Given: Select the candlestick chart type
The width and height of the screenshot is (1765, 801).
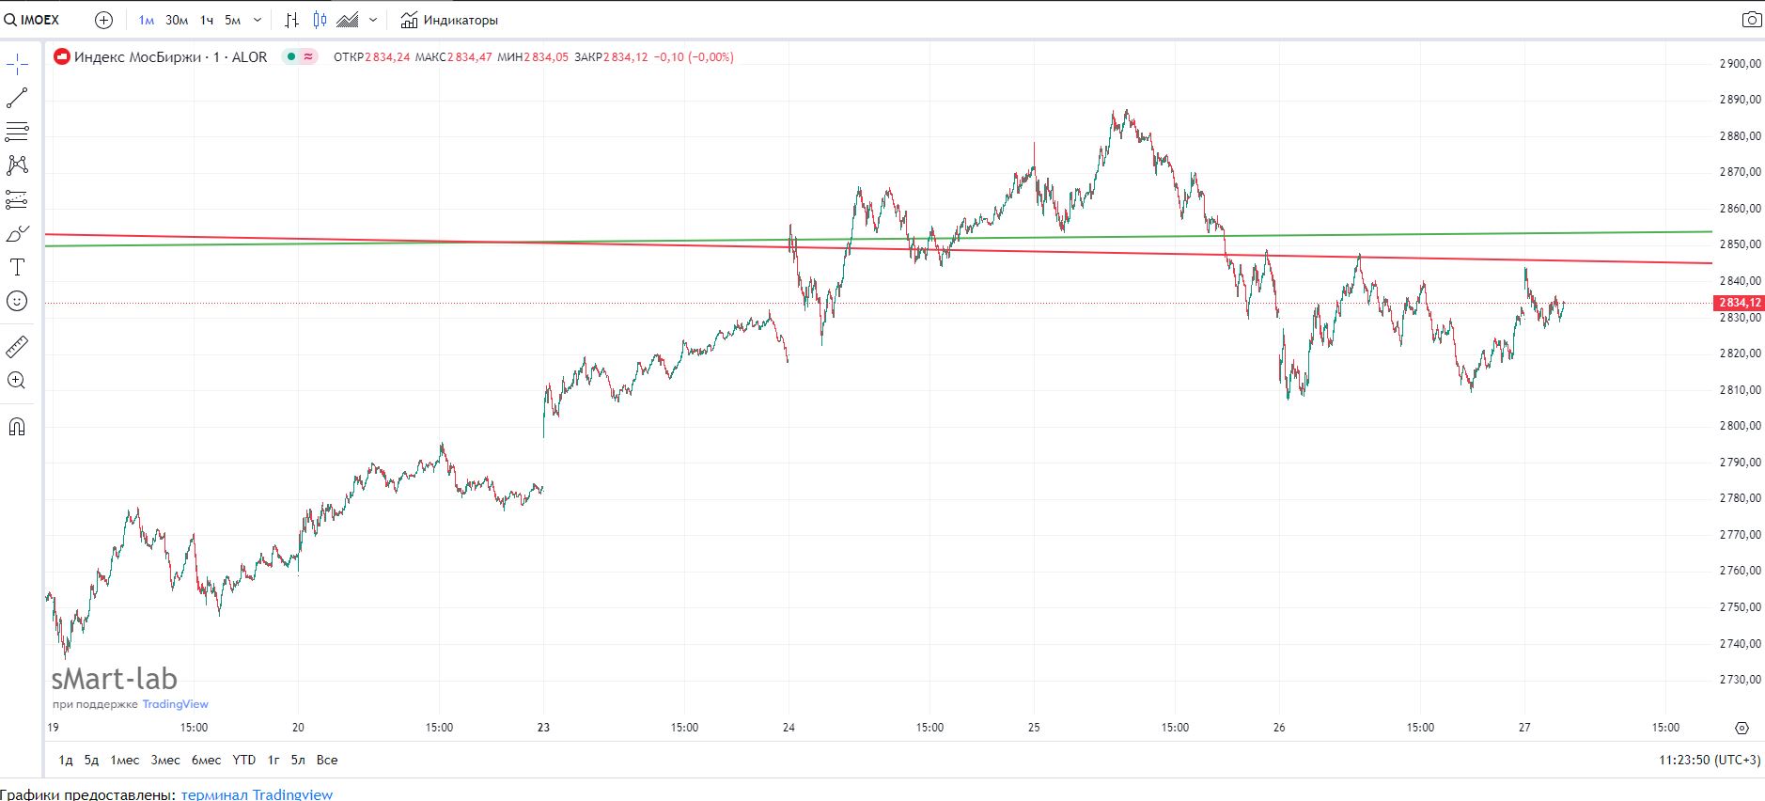Looking at the screenshot, I should click(x=320, y=20).
